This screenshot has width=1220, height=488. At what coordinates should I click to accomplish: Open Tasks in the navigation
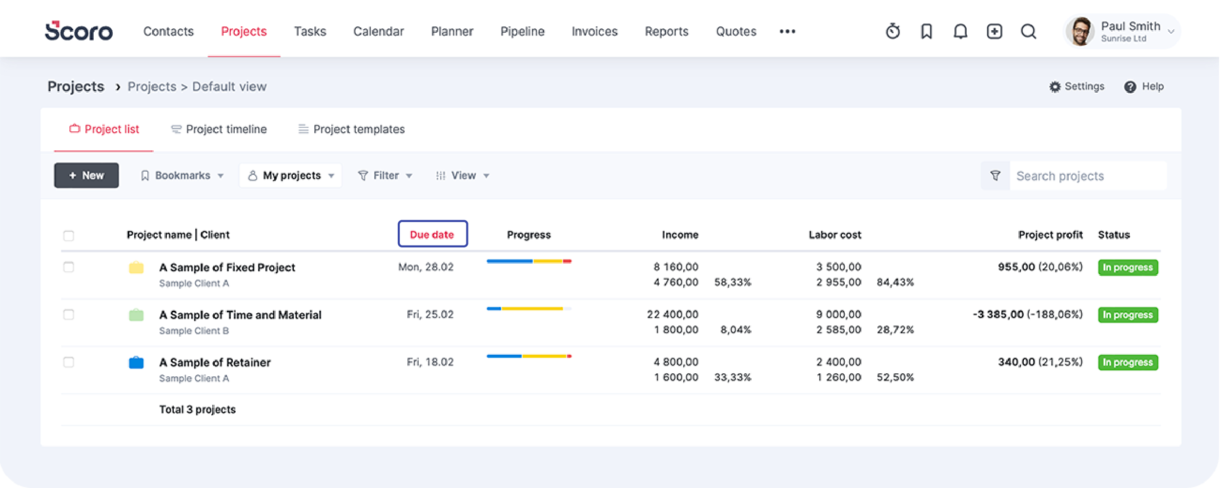[310, 31]
